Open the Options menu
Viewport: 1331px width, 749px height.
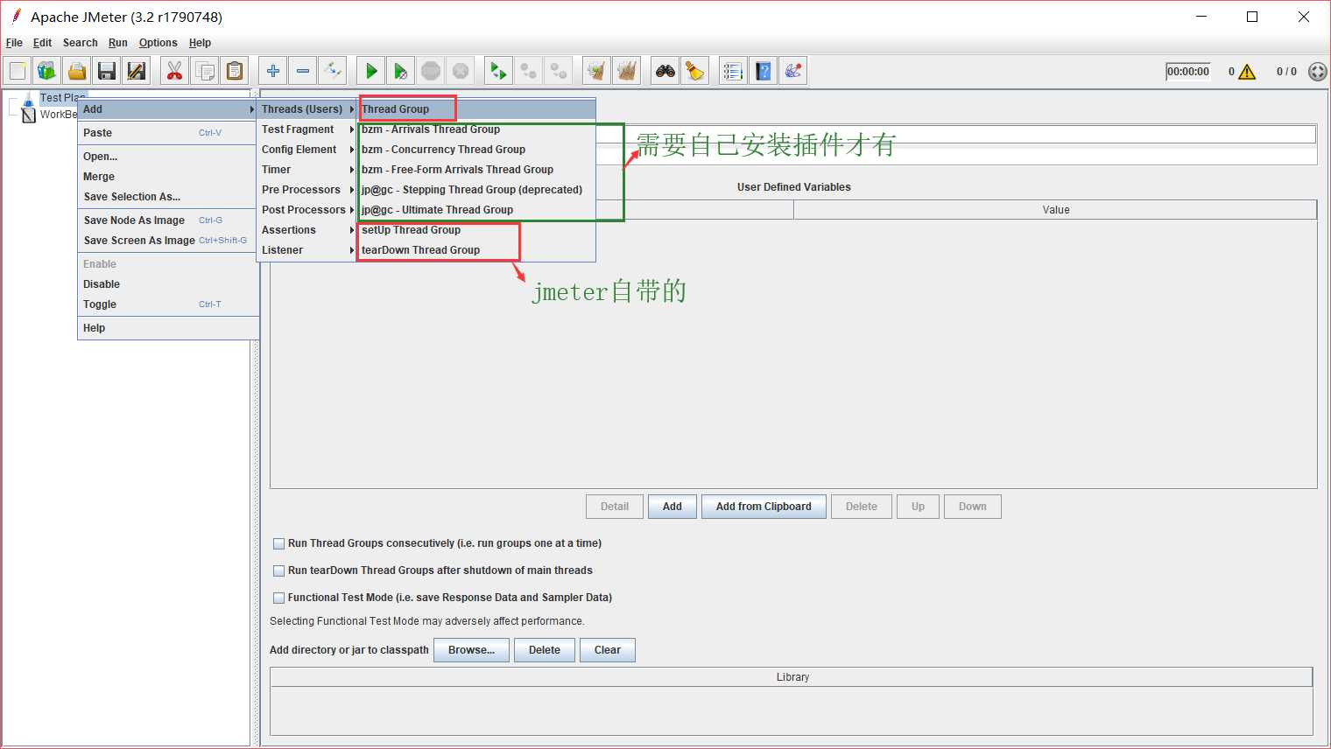[158, 43]
